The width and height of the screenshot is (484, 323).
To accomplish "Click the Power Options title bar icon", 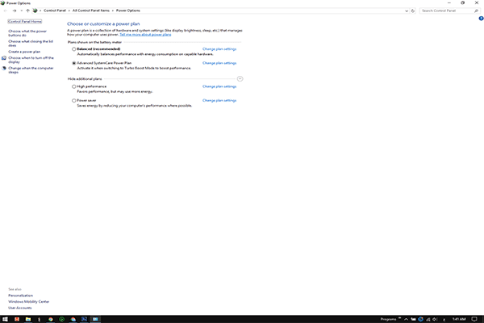I will [2, 2].
